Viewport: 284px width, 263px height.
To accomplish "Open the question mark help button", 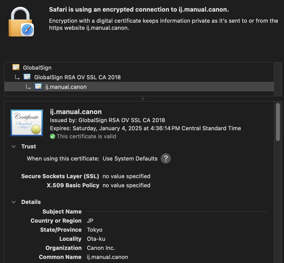I will pyautogui.click(x=166, y=159).
